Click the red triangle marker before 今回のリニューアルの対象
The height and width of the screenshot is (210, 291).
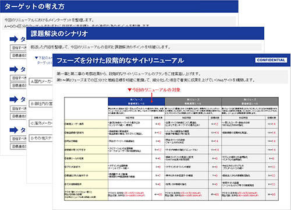(129, 90)
